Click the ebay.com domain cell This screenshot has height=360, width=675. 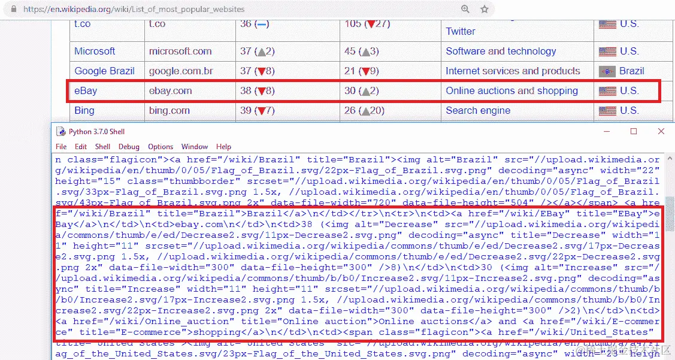point(190,91)
